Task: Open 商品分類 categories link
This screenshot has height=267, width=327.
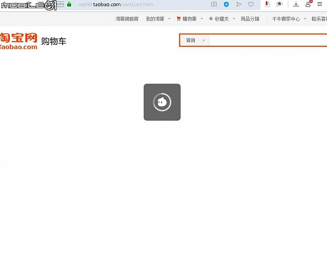Action: tap(250, 19)
